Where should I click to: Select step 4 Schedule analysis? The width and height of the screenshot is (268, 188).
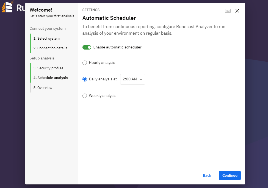pyautogui.click(x=50, y=78)
